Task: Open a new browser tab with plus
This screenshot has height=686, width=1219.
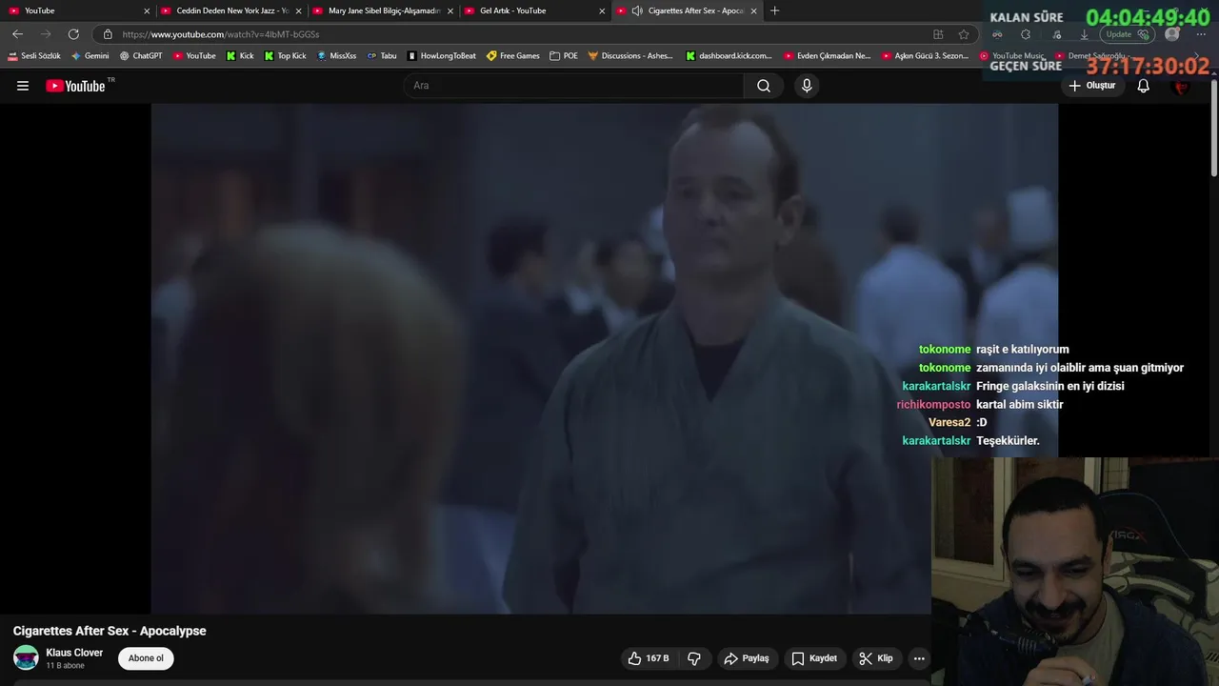Action: click(774, 10)
